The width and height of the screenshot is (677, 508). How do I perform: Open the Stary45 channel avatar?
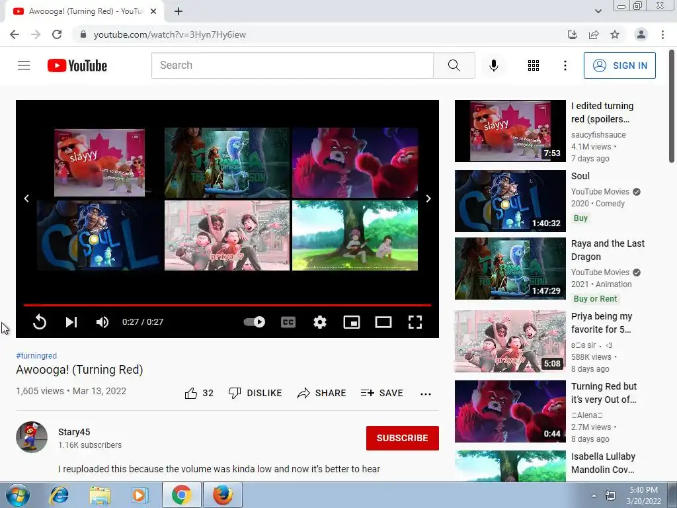32,437
